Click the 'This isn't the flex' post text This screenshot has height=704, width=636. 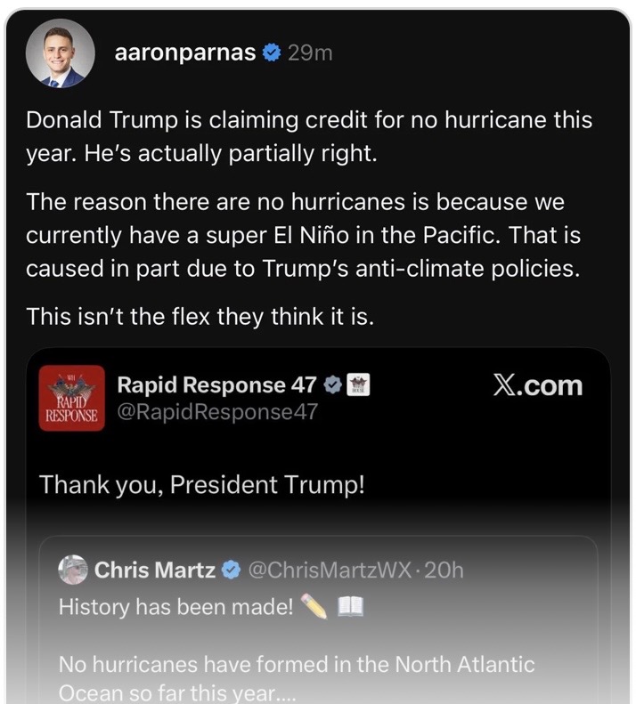click(x=200, y=317)
